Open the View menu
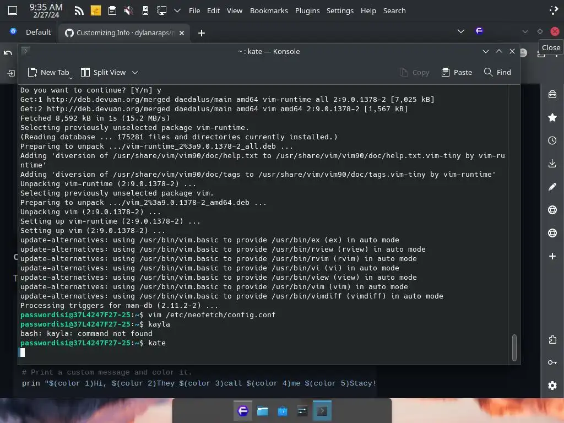Viewport: 564px width, 423px height. coord(235,11)
